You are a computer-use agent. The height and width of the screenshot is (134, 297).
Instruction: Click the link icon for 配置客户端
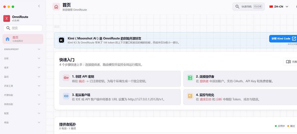(66, 96)
